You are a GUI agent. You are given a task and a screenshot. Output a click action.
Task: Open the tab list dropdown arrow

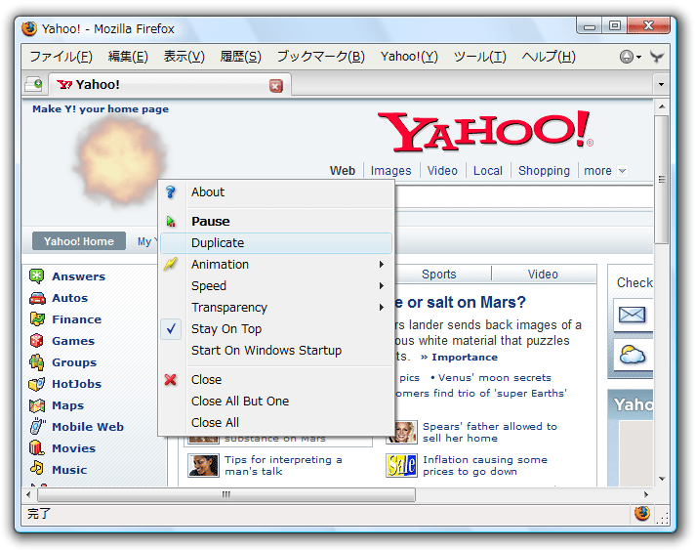pyautogui.click(x=661, y=84)
